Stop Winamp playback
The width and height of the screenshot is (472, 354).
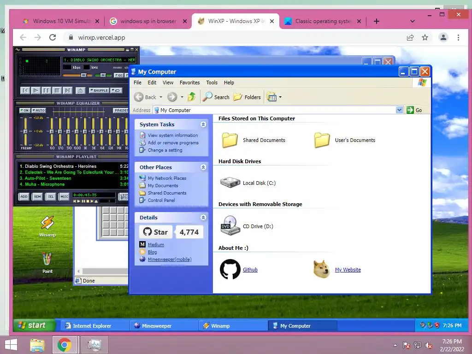57,90
